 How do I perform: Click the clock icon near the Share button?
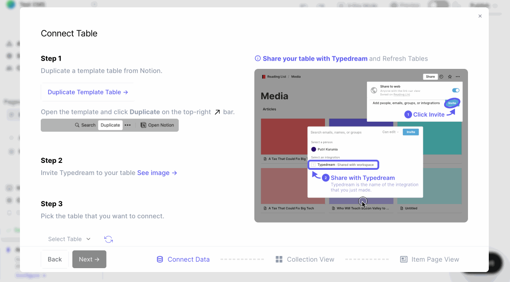[441, 76]
